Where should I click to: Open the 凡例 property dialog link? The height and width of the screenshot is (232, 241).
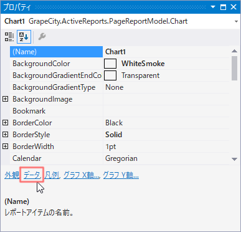52,175
